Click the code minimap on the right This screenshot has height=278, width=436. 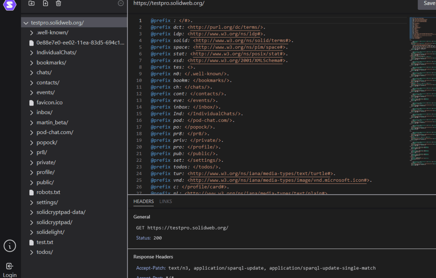pos(422,85)
